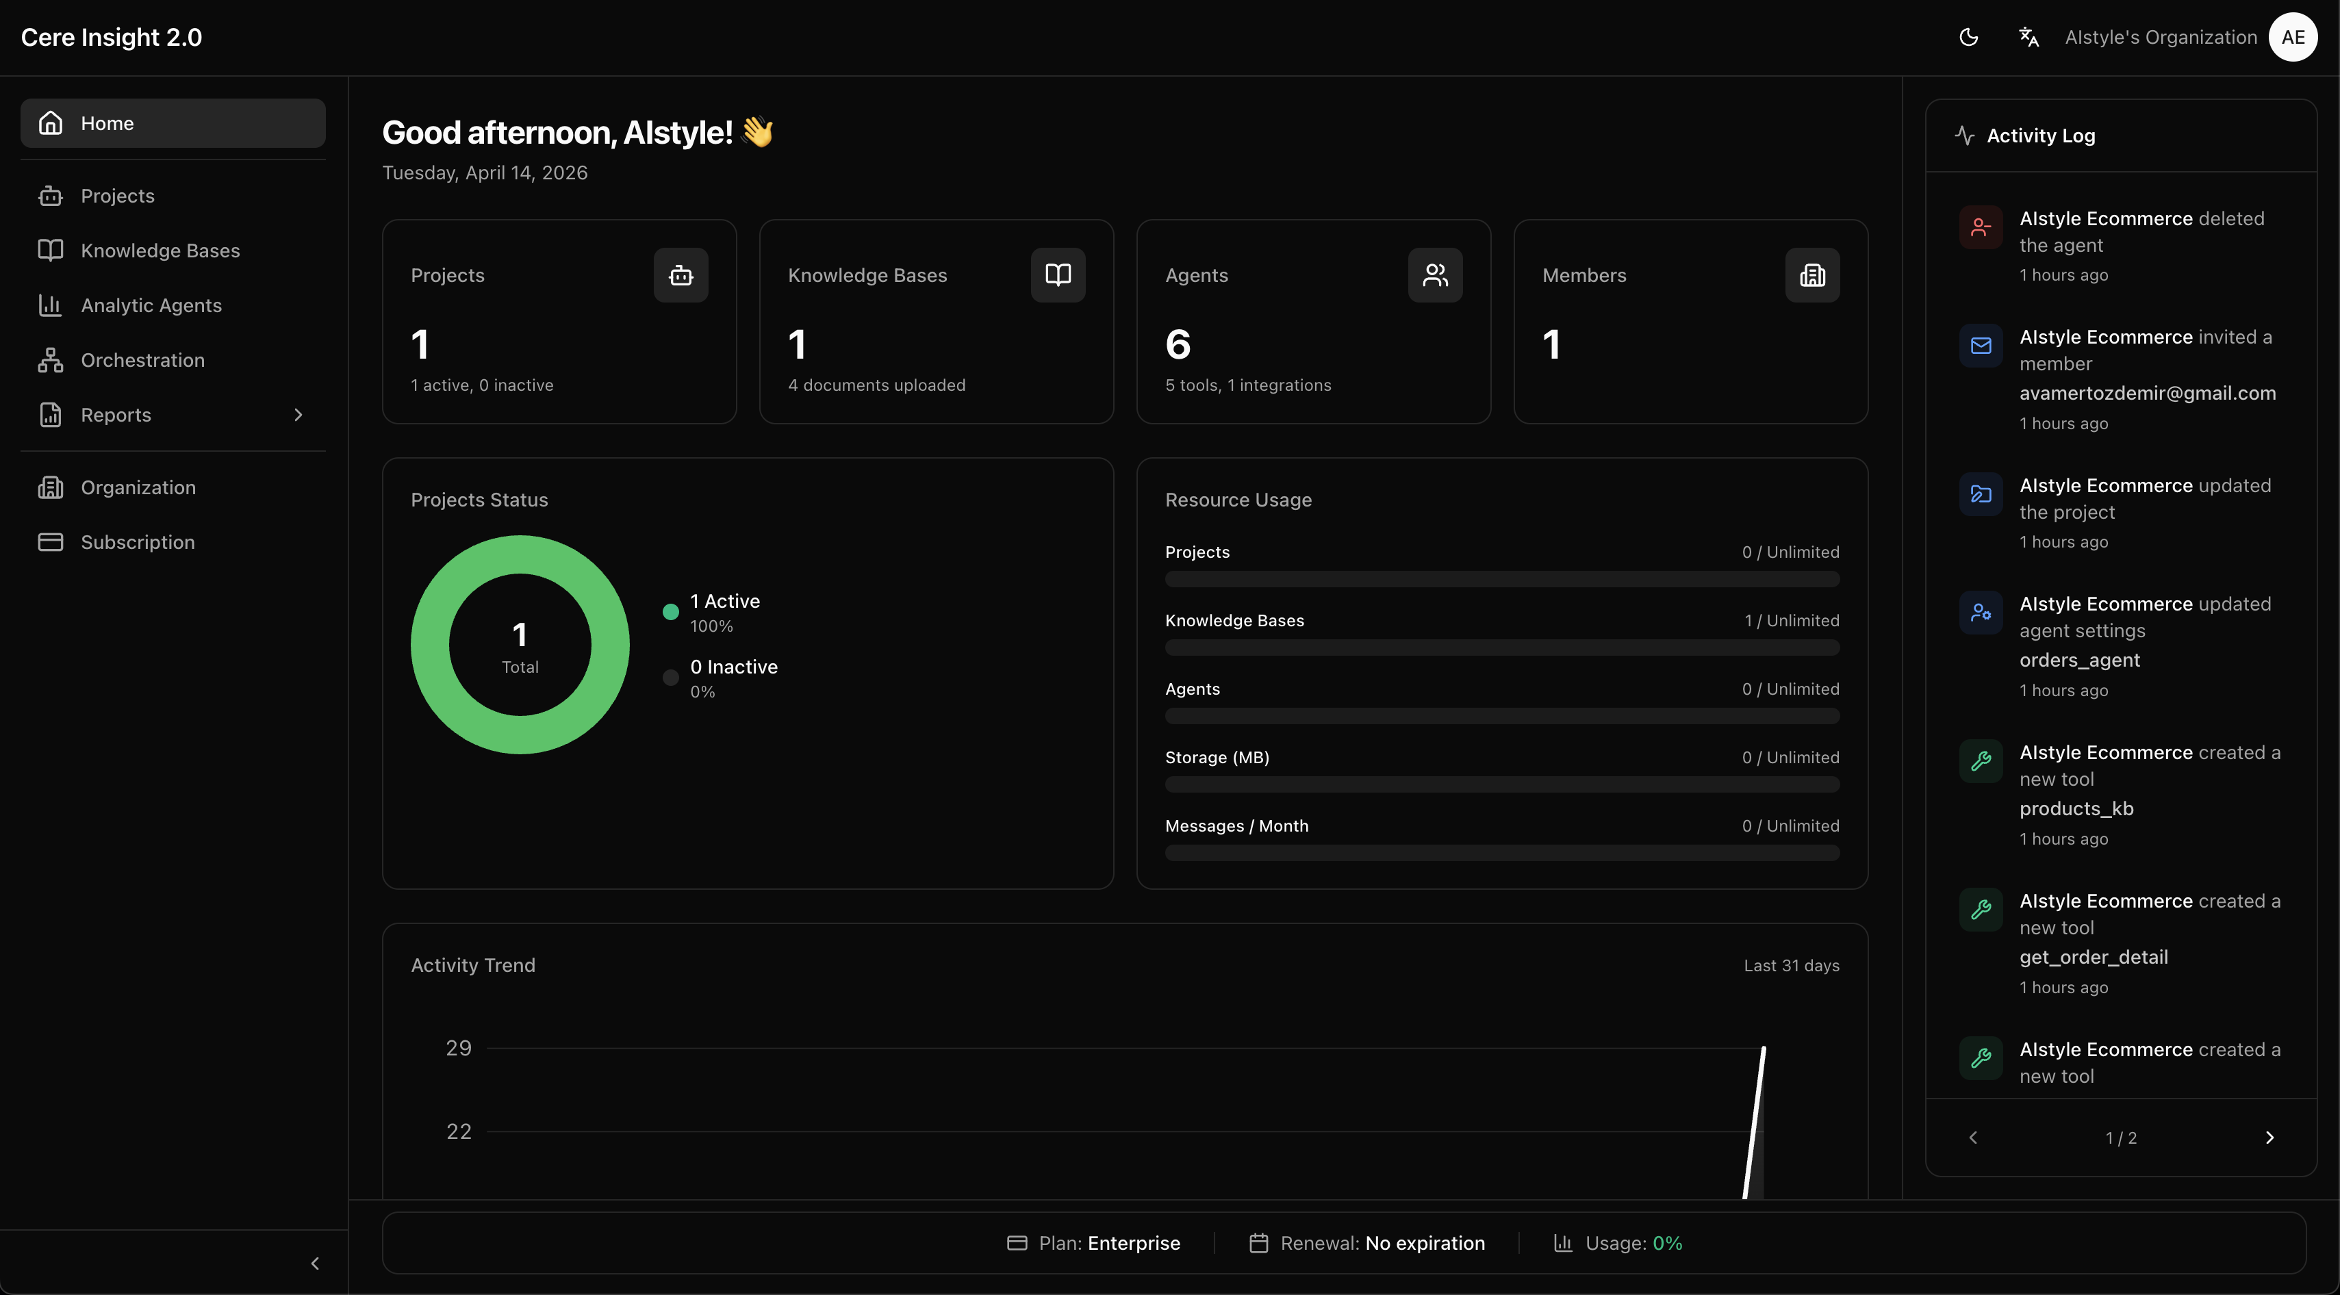Click the Activity Log waveform icon

(x=1965, y=134)
